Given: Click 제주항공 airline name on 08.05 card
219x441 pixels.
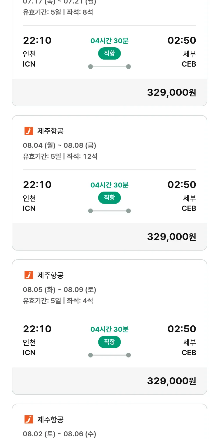Looking at the screenshot, I should tap(51, 275).
